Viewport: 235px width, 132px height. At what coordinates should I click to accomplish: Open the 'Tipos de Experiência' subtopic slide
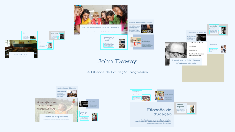coord(88,116)
